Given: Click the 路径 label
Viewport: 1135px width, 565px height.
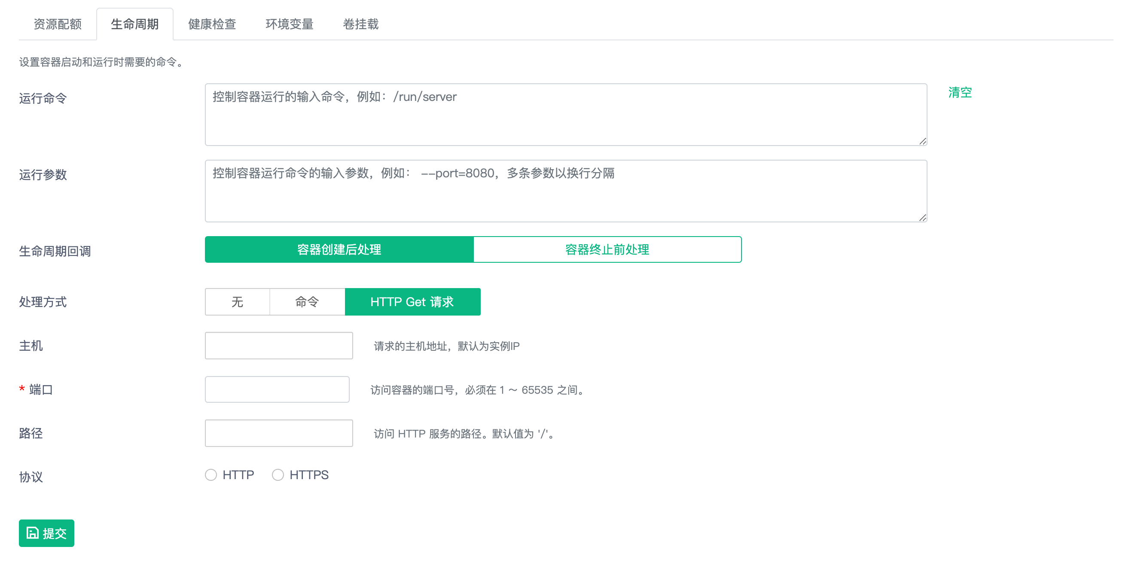Looking at the screenshot, I should pyautogui.click(x=31, y=433).
